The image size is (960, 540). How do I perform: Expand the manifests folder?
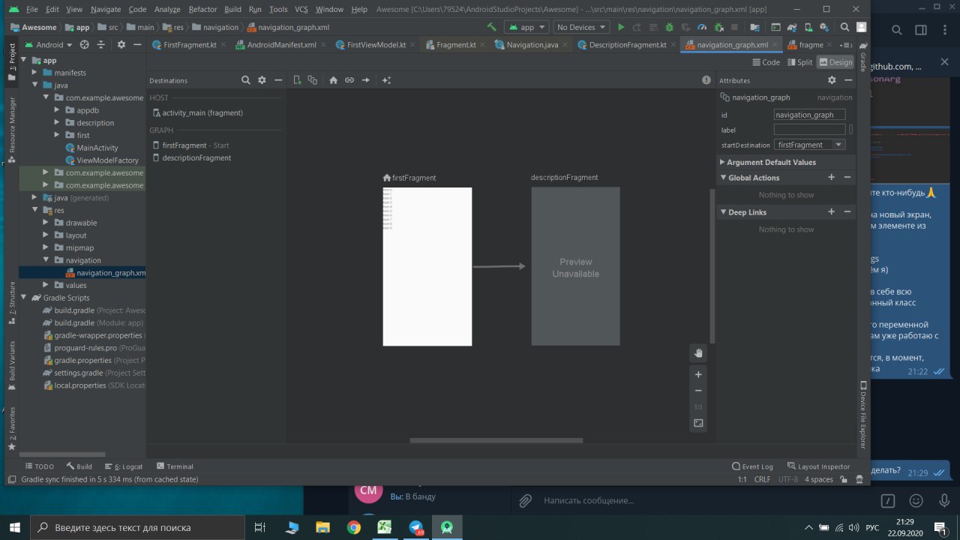(35, 73)
